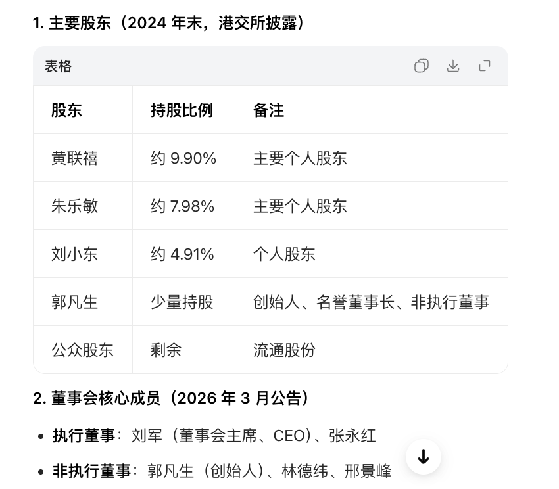Select the 持股比例 column header
The width and height of the screenshot is (559, 489).
coord(182,110)
